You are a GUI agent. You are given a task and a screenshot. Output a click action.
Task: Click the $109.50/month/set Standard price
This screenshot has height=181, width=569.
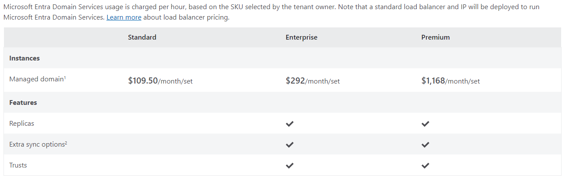[160, 80]
